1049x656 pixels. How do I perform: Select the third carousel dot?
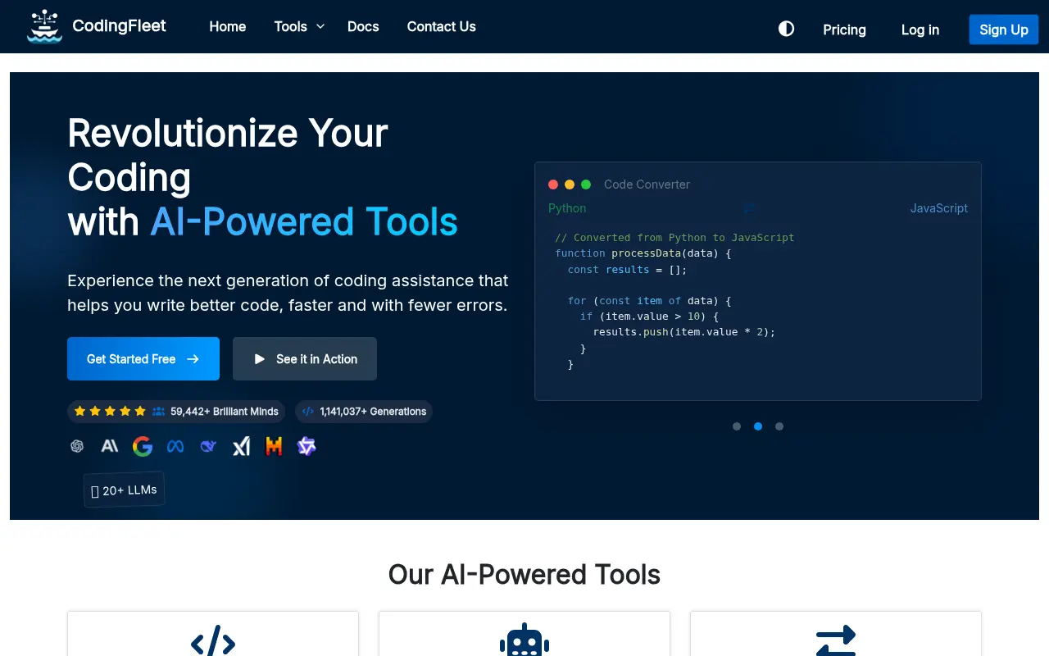coord(779,426)
